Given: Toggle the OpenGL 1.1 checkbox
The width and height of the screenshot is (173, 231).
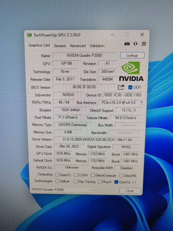Looking at the screenshot, I should [116, 182].
